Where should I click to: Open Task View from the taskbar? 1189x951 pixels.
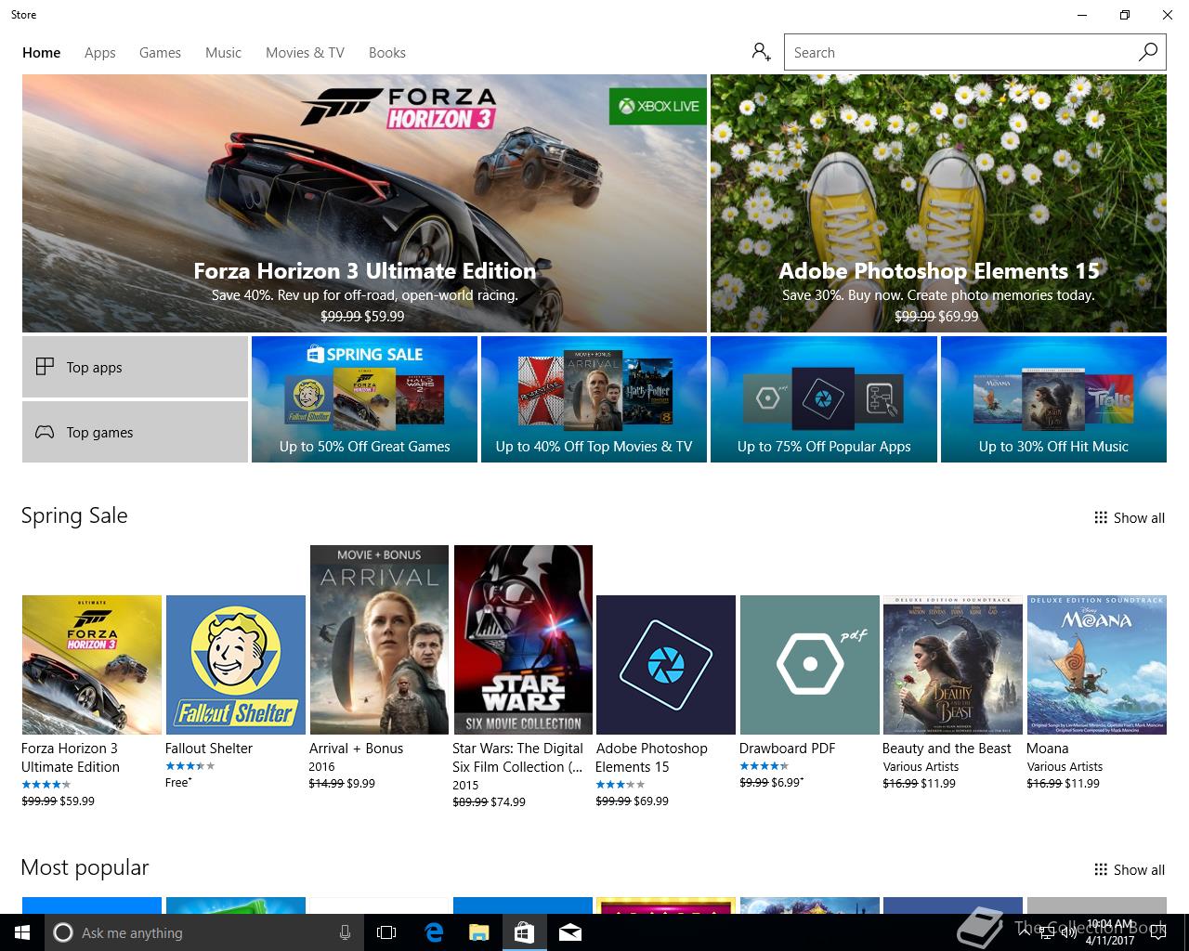point(386,932)
